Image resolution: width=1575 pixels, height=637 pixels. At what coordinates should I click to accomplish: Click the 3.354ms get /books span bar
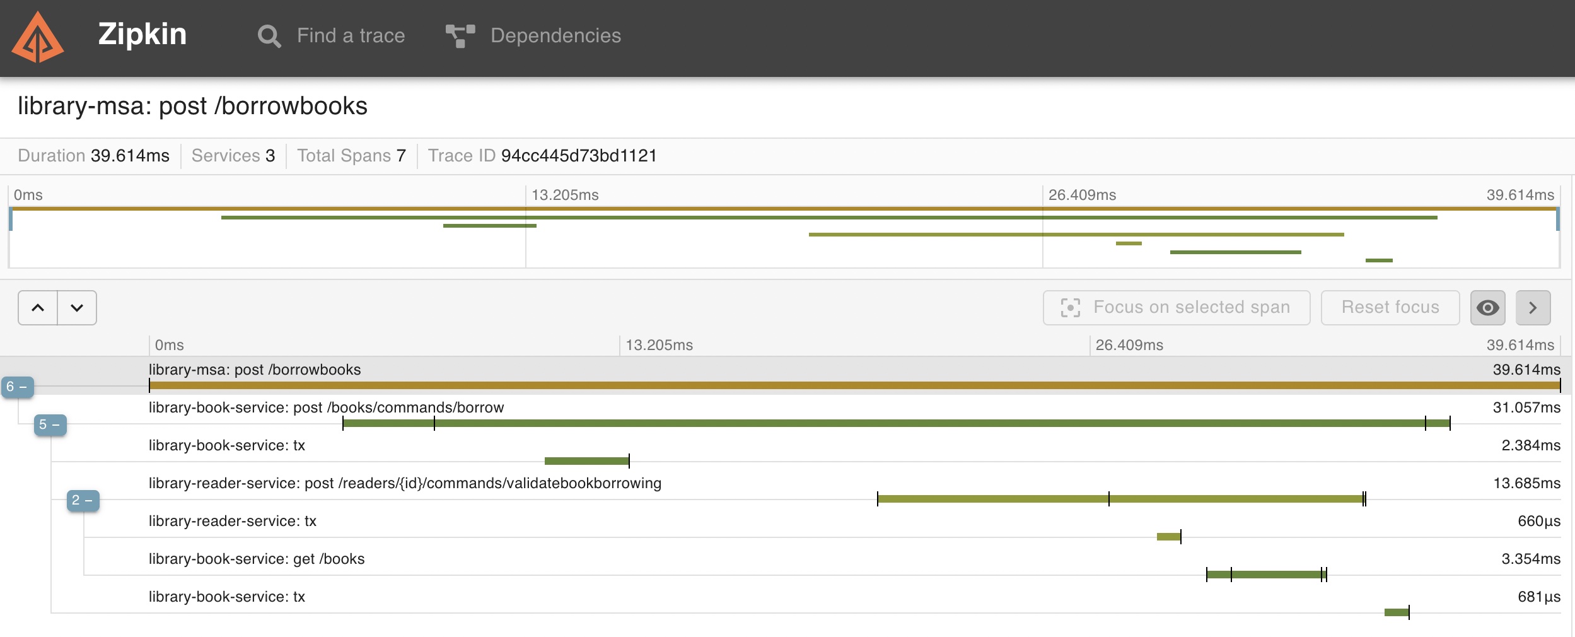1267,575
